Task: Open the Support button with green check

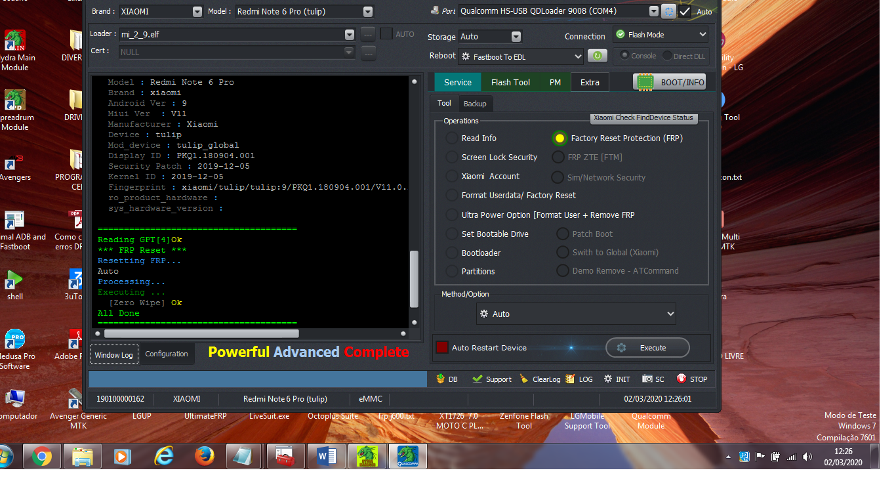Action: [x=492, y=379]
